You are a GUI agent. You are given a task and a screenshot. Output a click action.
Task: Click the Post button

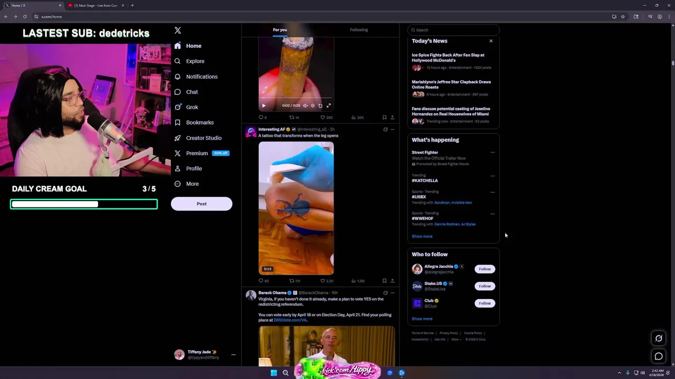click(201, 204)
